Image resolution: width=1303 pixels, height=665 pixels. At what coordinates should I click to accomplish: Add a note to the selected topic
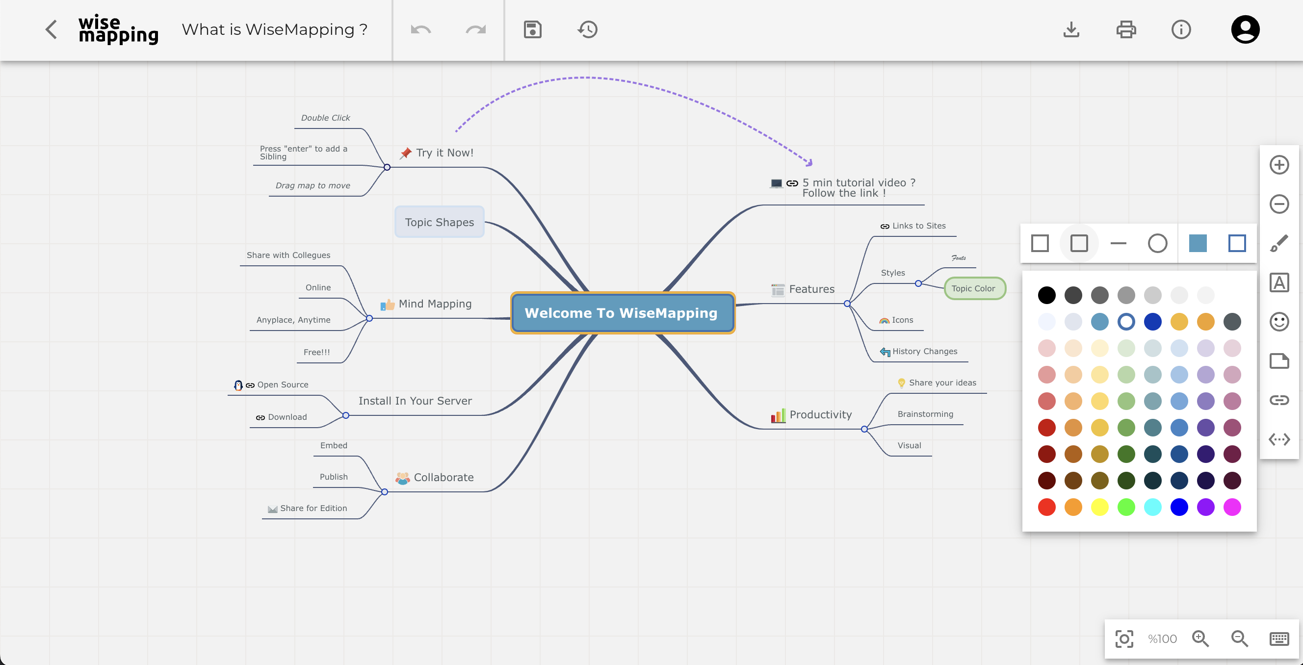[1280, 360]
